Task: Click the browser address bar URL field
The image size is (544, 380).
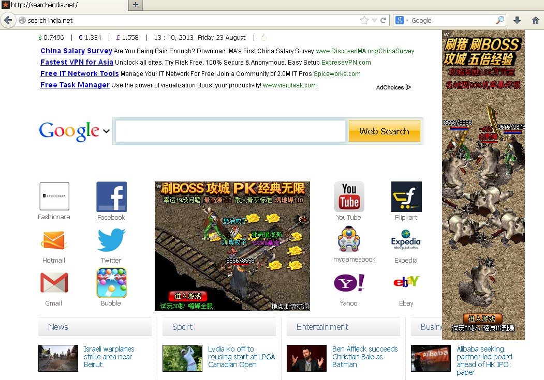Action: (x=193, y=21)
